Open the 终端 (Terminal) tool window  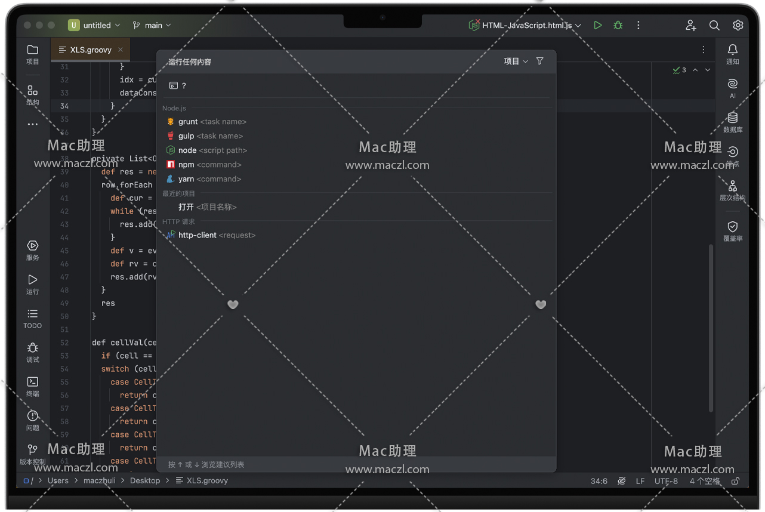point(33,386)
